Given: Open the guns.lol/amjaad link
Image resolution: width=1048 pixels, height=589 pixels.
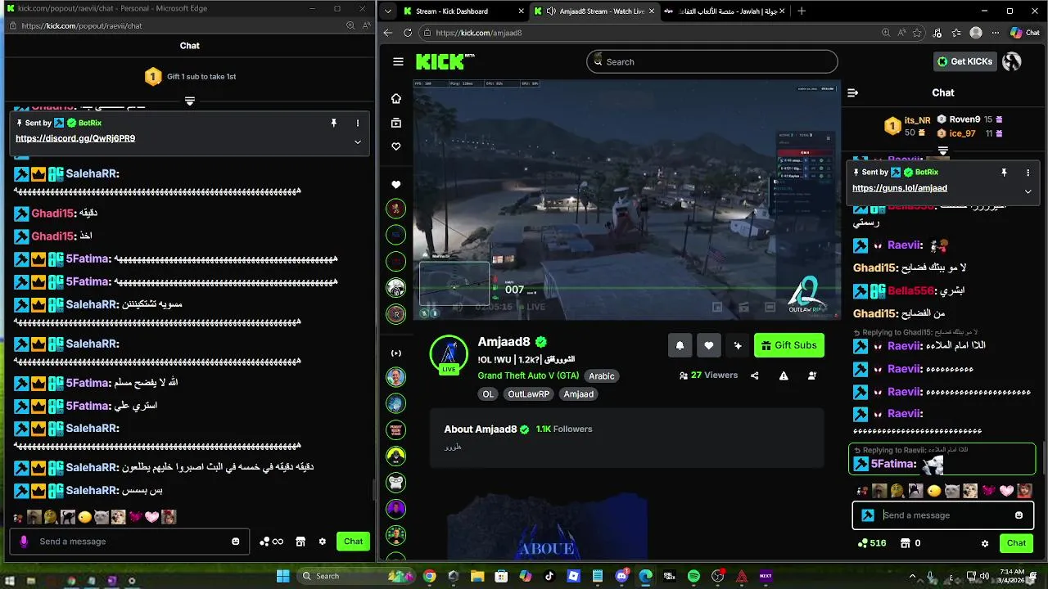Looking at the screenshot, I should [x=900, y=188].
